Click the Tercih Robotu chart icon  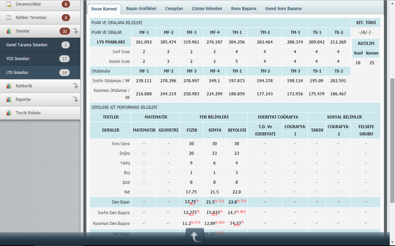tap(9, 113)
